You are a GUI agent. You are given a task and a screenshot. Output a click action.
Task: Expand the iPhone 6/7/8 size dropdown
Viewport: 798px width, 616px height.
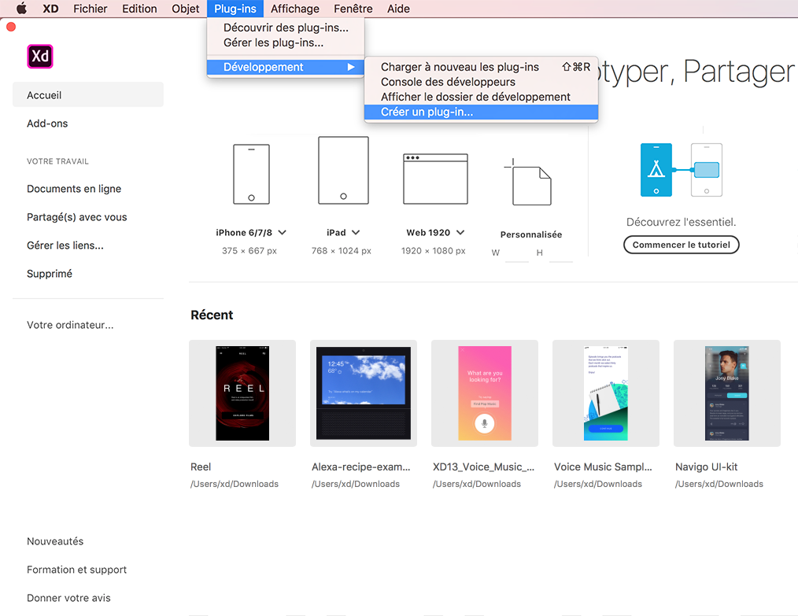pos(282,232)
